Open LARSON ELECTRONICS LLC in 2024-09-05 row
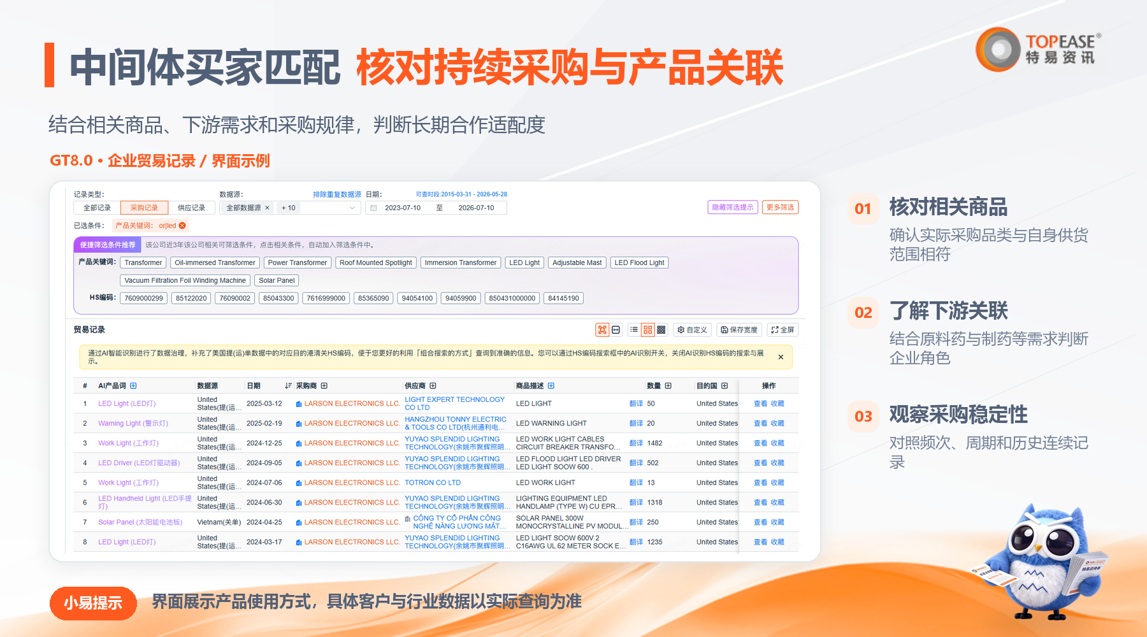This screenshot has height=637, width=1147. (x=352, y=463)
